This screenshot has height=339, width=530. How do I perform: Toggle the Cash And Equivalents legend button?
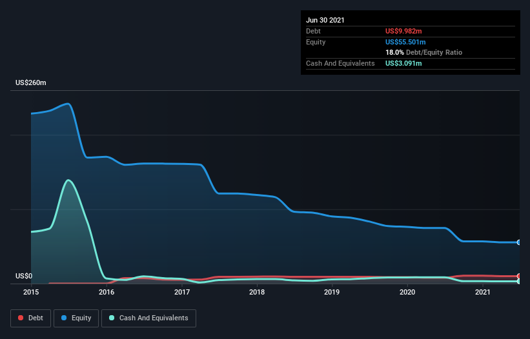(148, 318)
